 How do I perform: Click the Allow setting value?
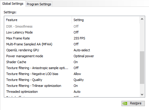point(77,74)
